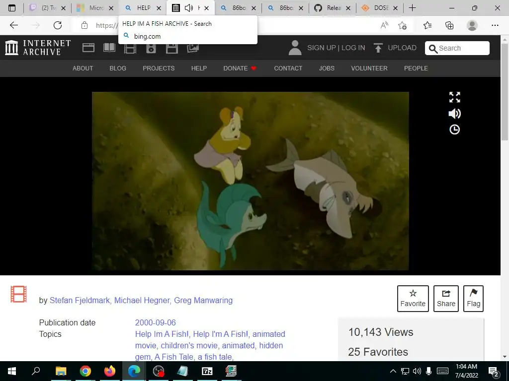Screen dimensions: 509x381
Task: Flag this item
Action: [x=474, y=298]
